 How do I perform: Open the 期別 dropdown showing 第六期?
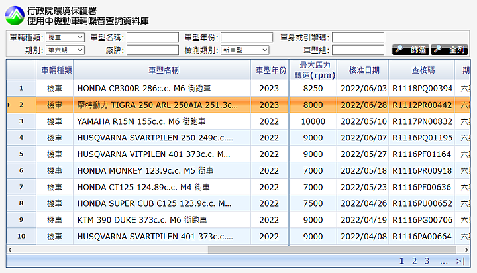[65, 50]
